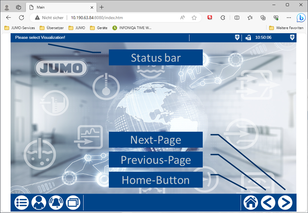
Task: Click the Previous-Page arrow button
Action: (x=268, y=203)
